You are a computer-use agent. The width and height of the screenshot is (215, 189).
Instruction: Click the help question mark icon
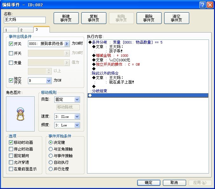[203, 5]
